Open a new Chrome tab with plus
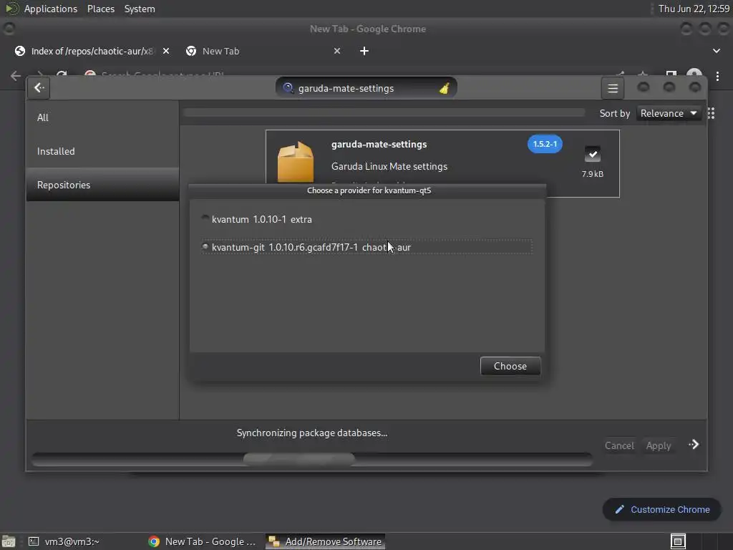 [x=364, y=51]
